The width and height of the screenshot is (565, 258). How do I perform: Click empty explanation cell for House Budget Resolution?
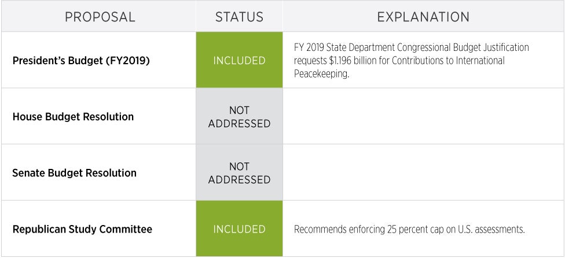pyautogui.click(x=423, y=116)
